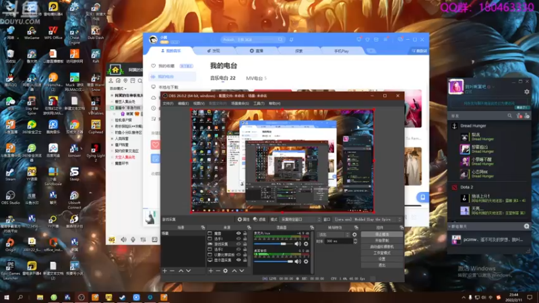Click microphone volume slider in OBS mixer

click(x=274, y=244)
